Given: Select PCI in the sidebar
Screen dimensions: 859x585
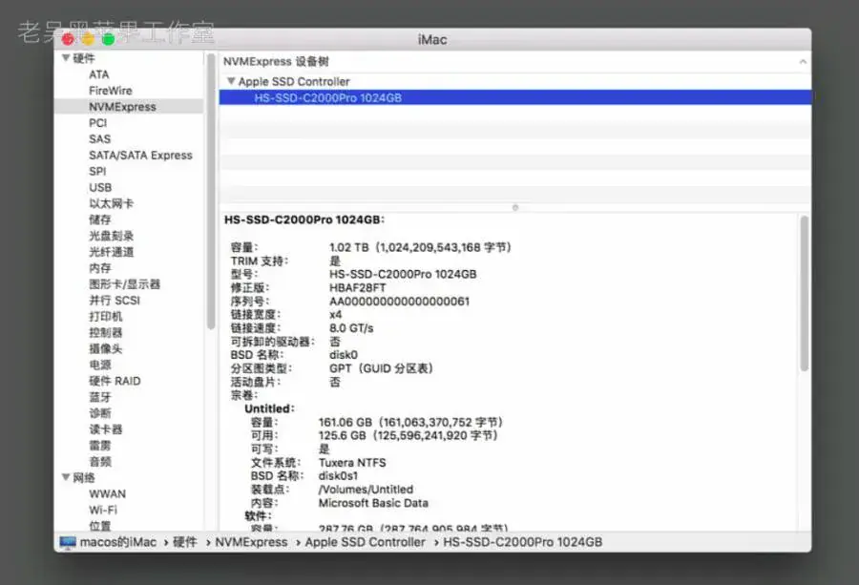Looking at the screenshot, I should click(98, 123).
